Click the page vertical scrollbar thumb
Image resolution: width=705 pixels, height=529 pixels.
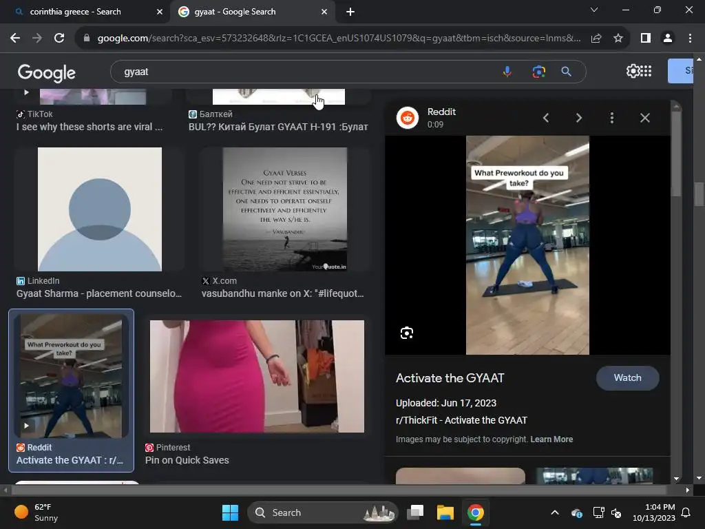click(698, 194)
